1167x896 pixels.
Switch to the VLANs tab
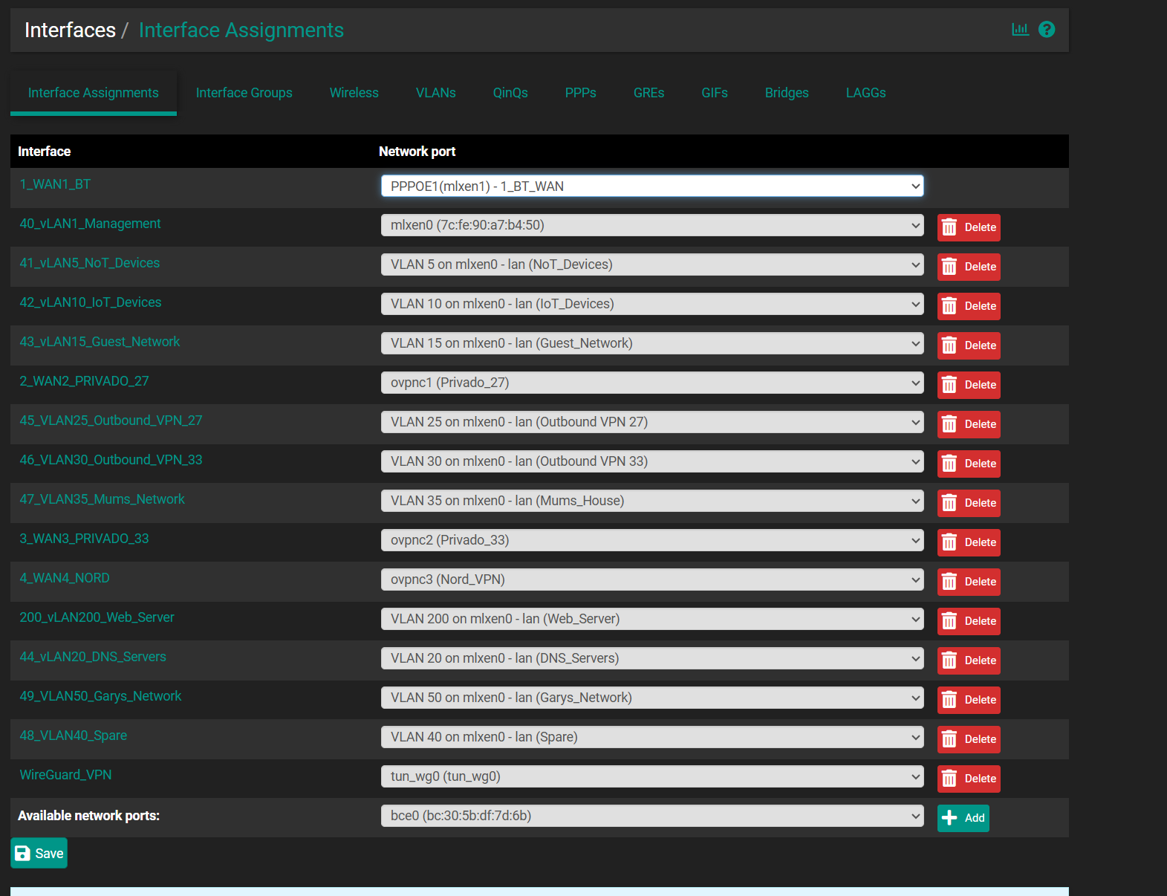coord(435,93)
